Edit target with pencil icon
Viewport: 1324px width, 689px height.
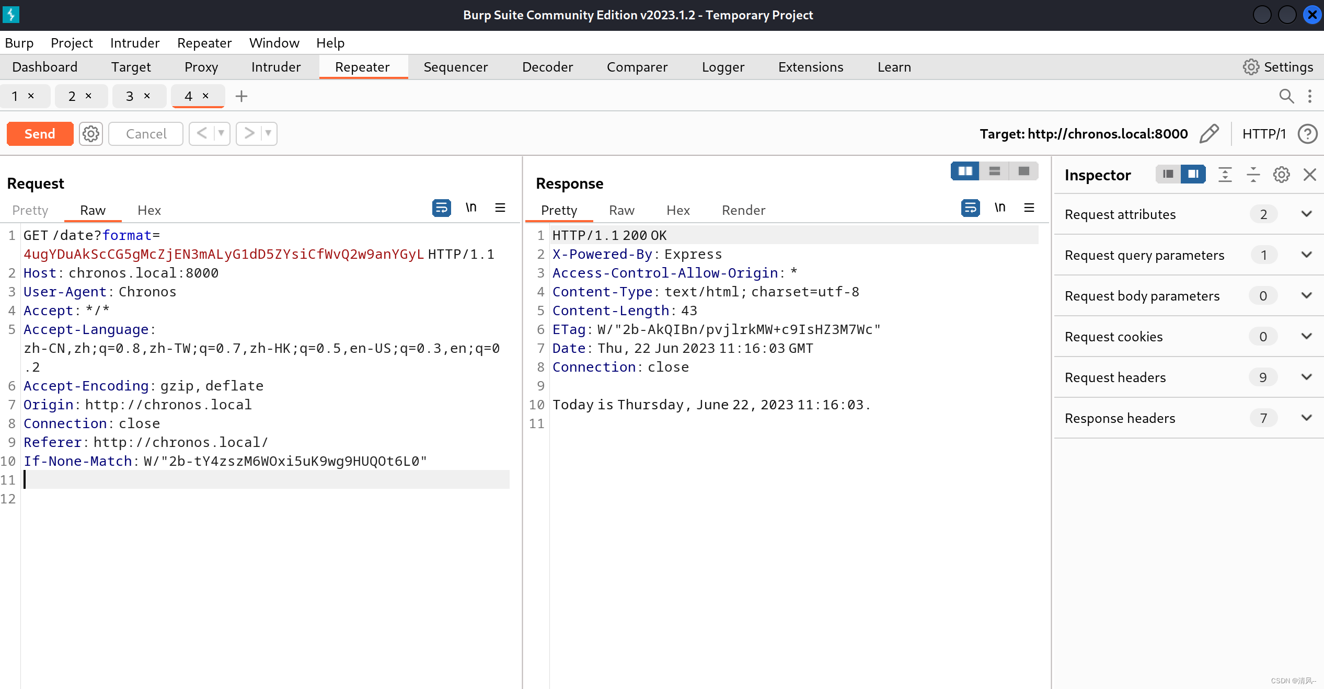click(1209, 134)
